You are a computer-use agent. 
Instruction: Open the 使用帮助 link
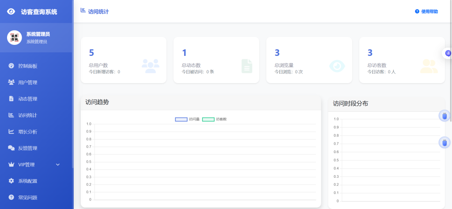(427, 11)
